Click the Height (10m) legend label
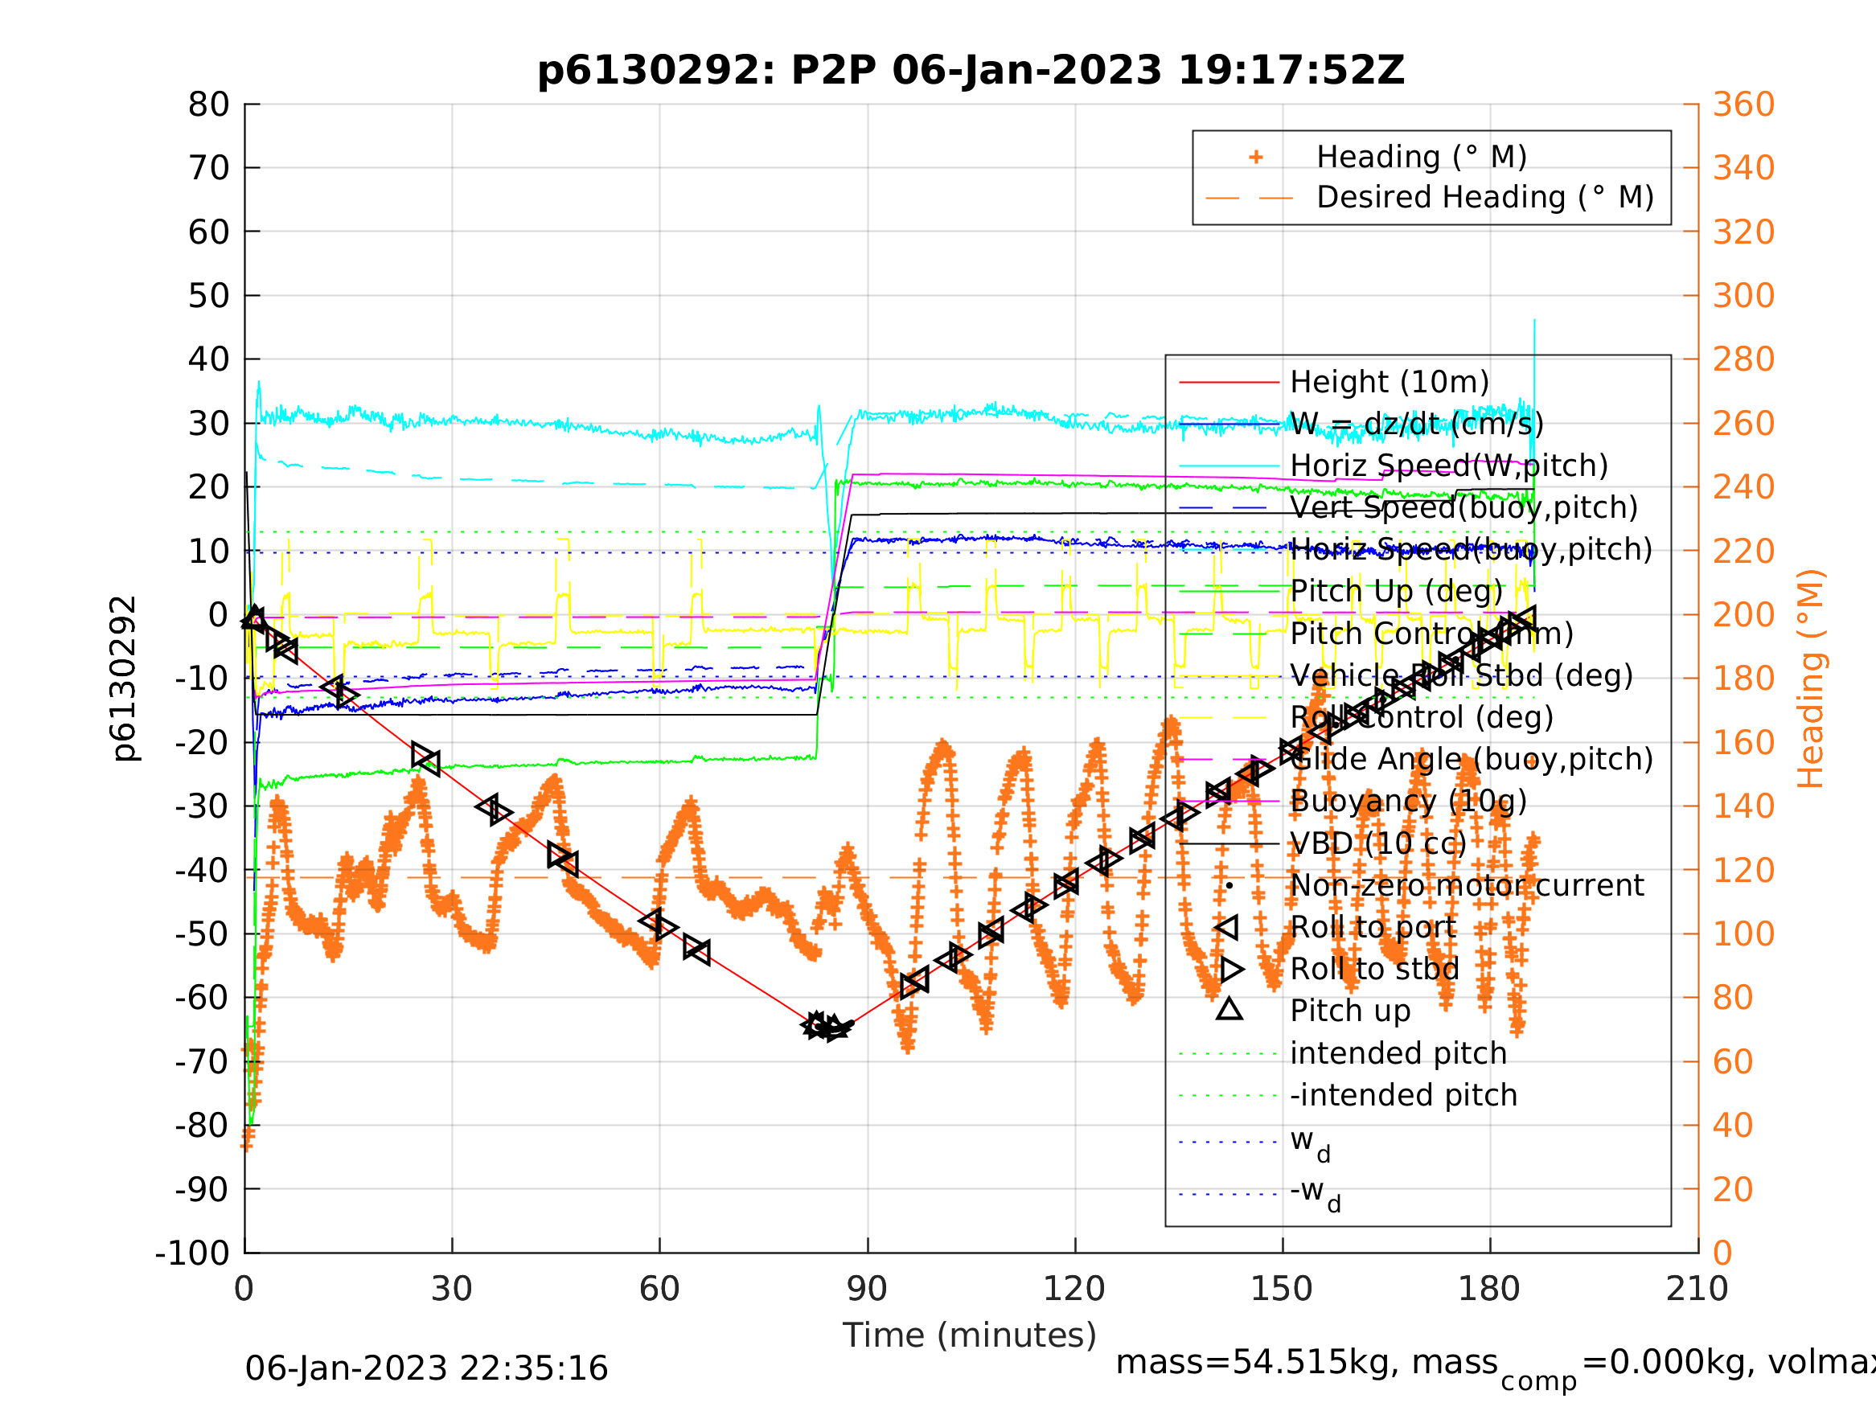The image size is (1876, 1407). [1390, 383]
